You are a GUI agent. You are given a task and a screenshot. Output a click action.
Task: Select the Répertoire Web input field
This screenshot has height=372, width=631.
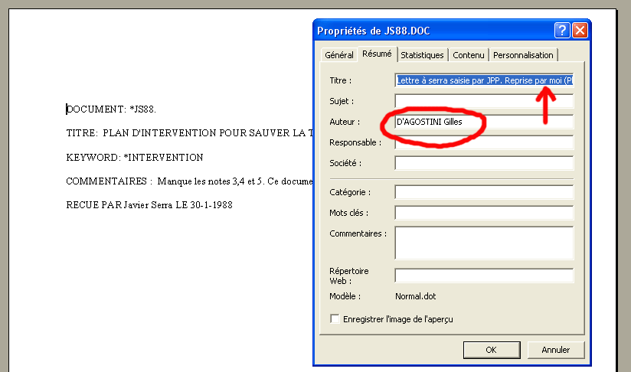pos(484,276)
